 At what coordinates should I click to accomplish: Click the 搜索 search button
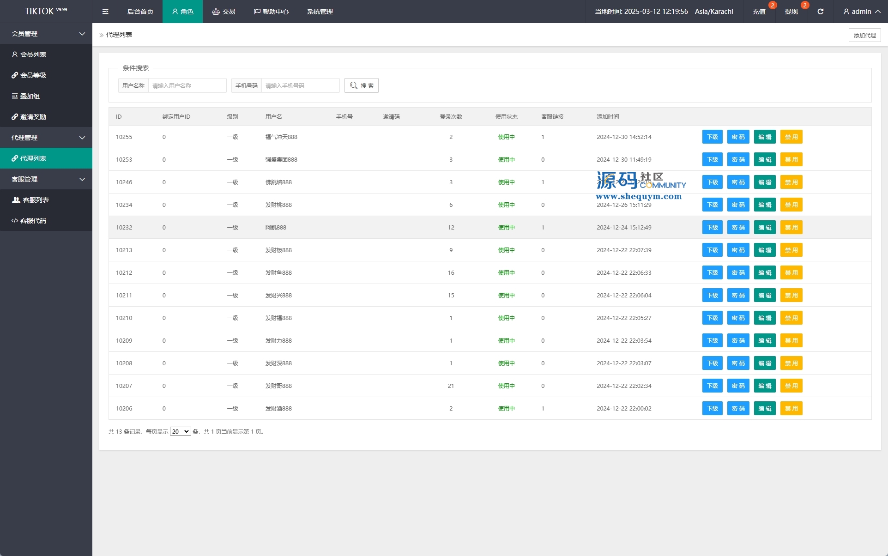[x=362, y=85]
